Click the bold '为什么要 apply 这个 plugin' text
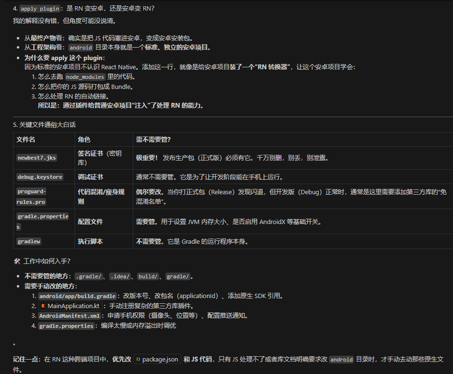 63,58
